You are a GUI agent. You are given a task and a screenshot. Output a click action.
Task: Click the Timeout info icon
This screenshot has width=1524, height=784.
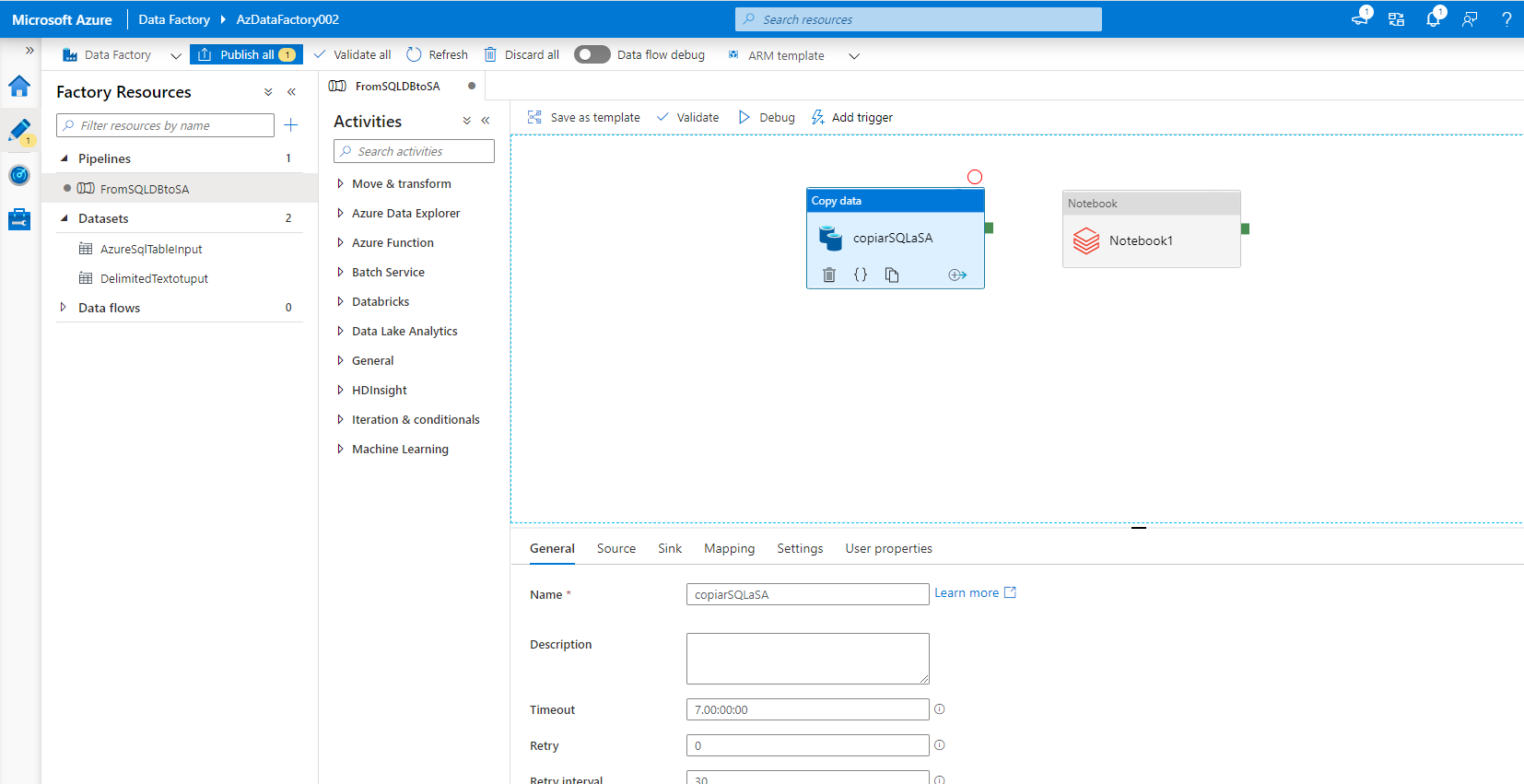(940, 709)
